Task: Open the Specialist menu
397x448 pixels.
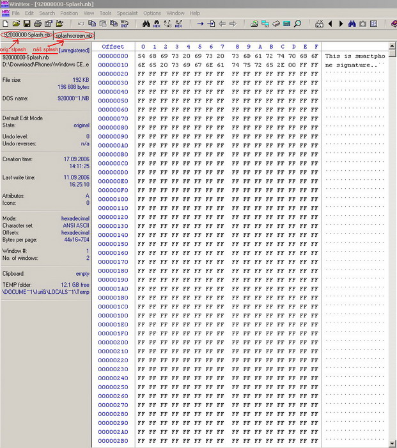Action: point(127,13)
